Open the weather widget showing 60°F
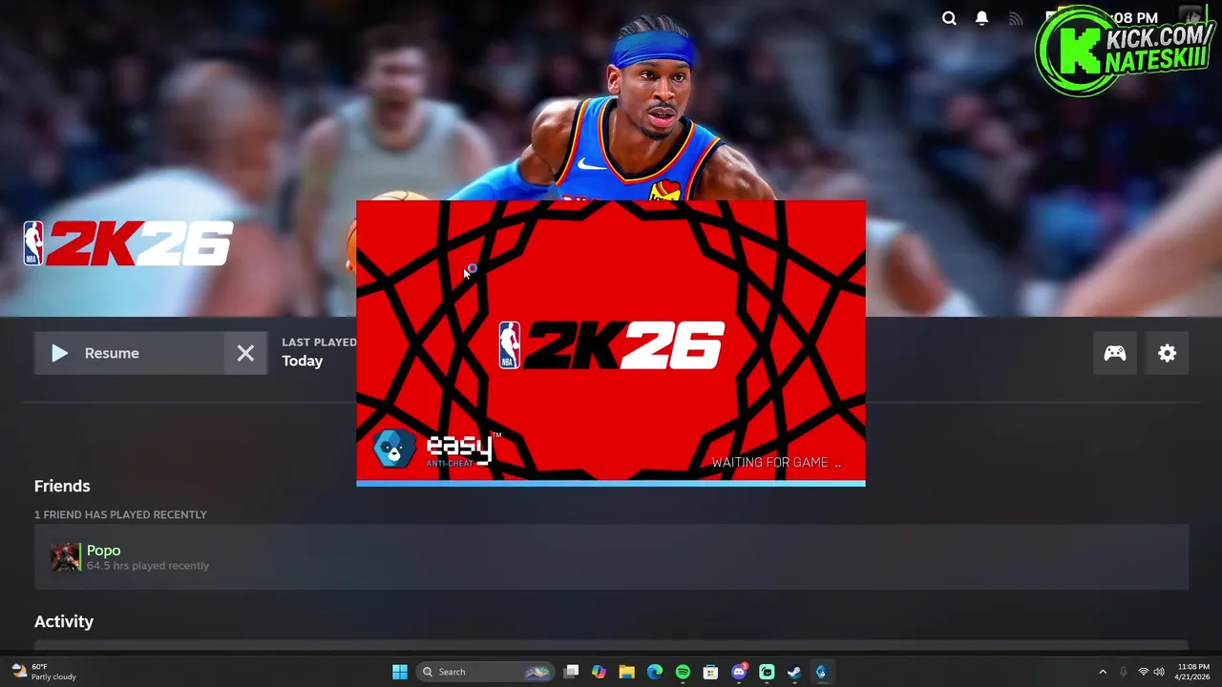This screenshot has width=1222, height=687. pos(43,672)
